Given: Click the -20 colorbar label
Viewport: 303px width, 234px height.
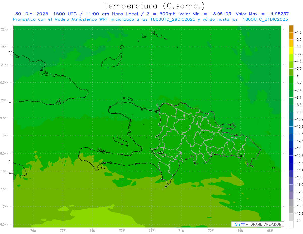Looking at the screenshot, I should pos(298,221).
